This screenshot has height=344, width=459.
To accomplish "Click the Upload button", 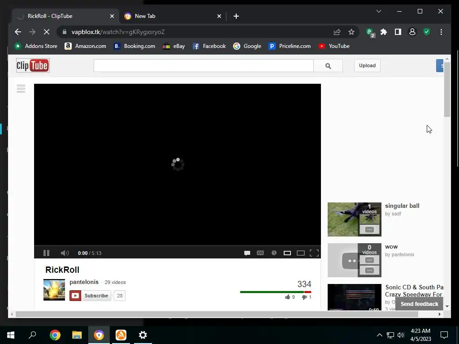I will [367, 65].
